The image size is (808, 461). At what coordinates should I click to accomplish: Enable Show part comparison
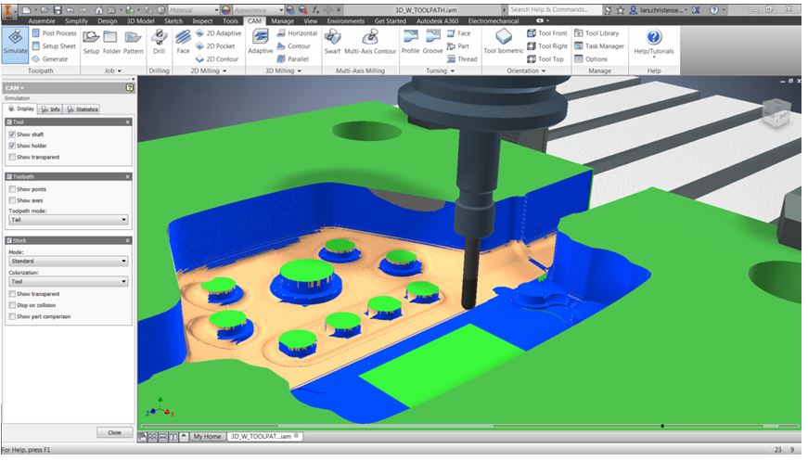tap(12, 316)
